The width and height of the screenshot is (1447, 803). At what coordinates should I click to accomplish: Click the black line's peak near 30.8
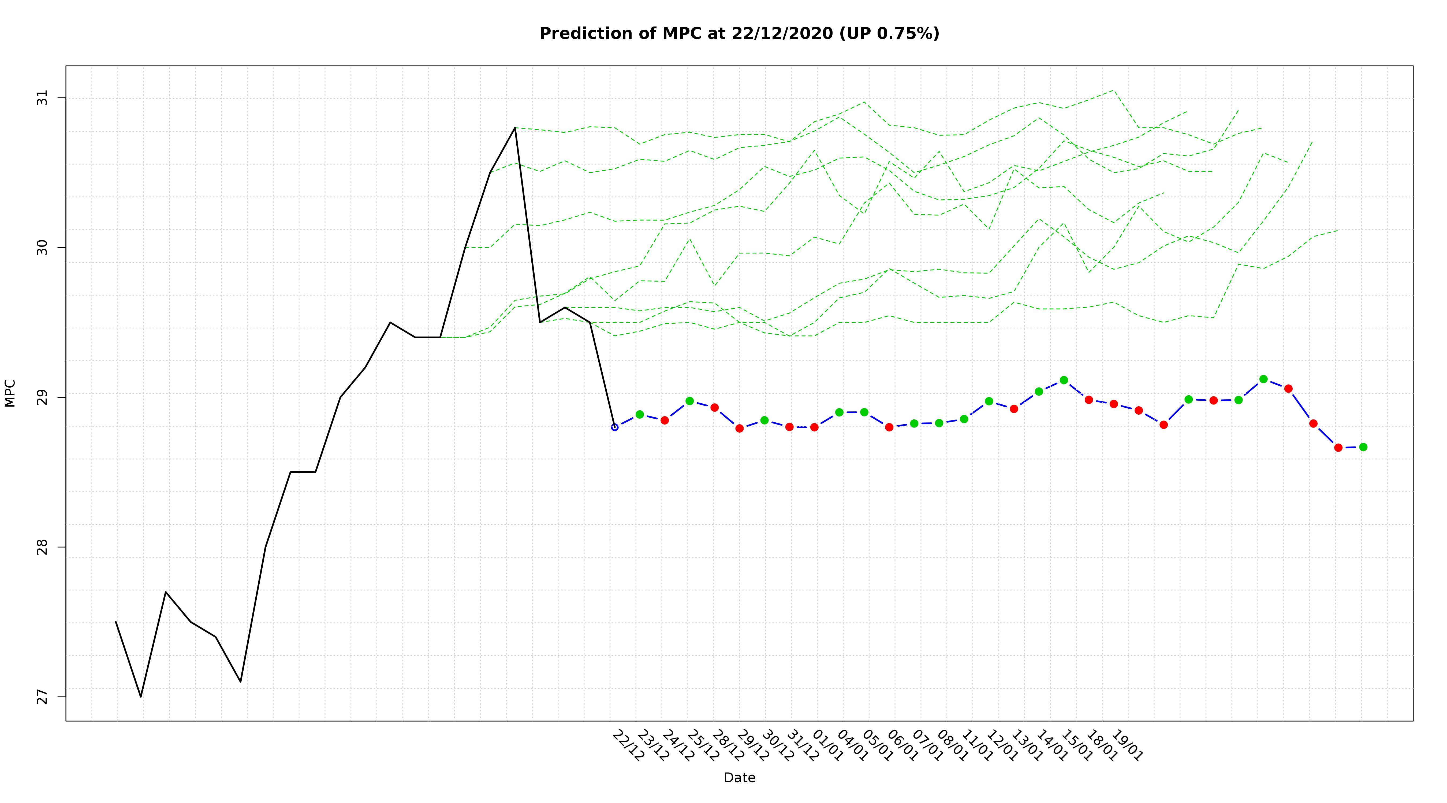[514, 128]
